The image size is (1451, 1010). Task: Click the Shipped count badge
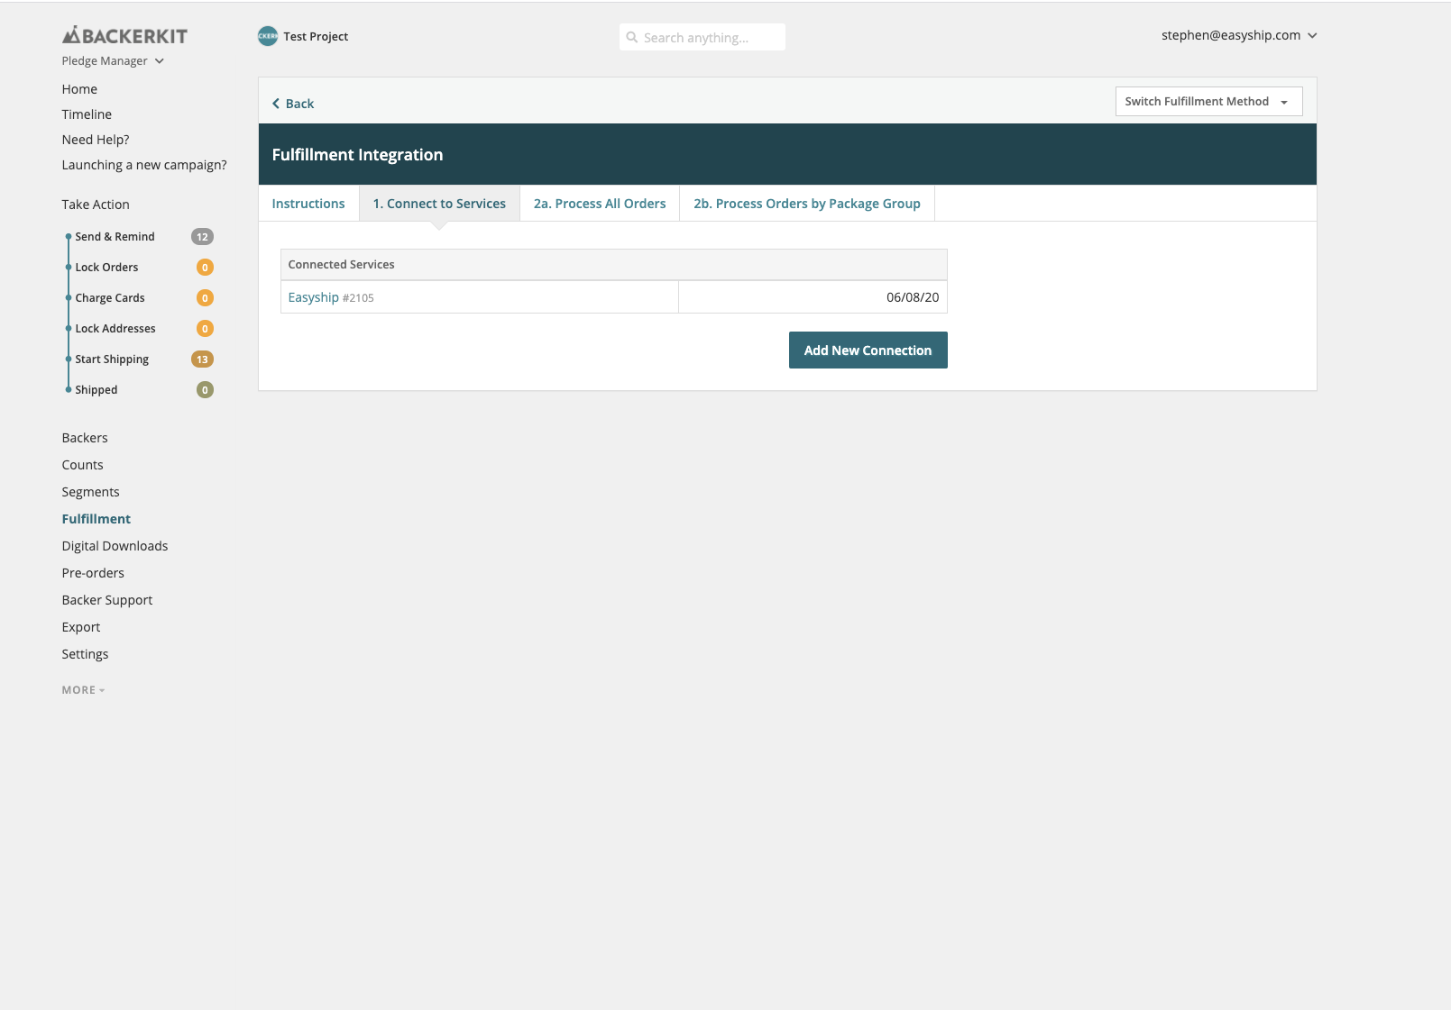[x=205, y=390]
